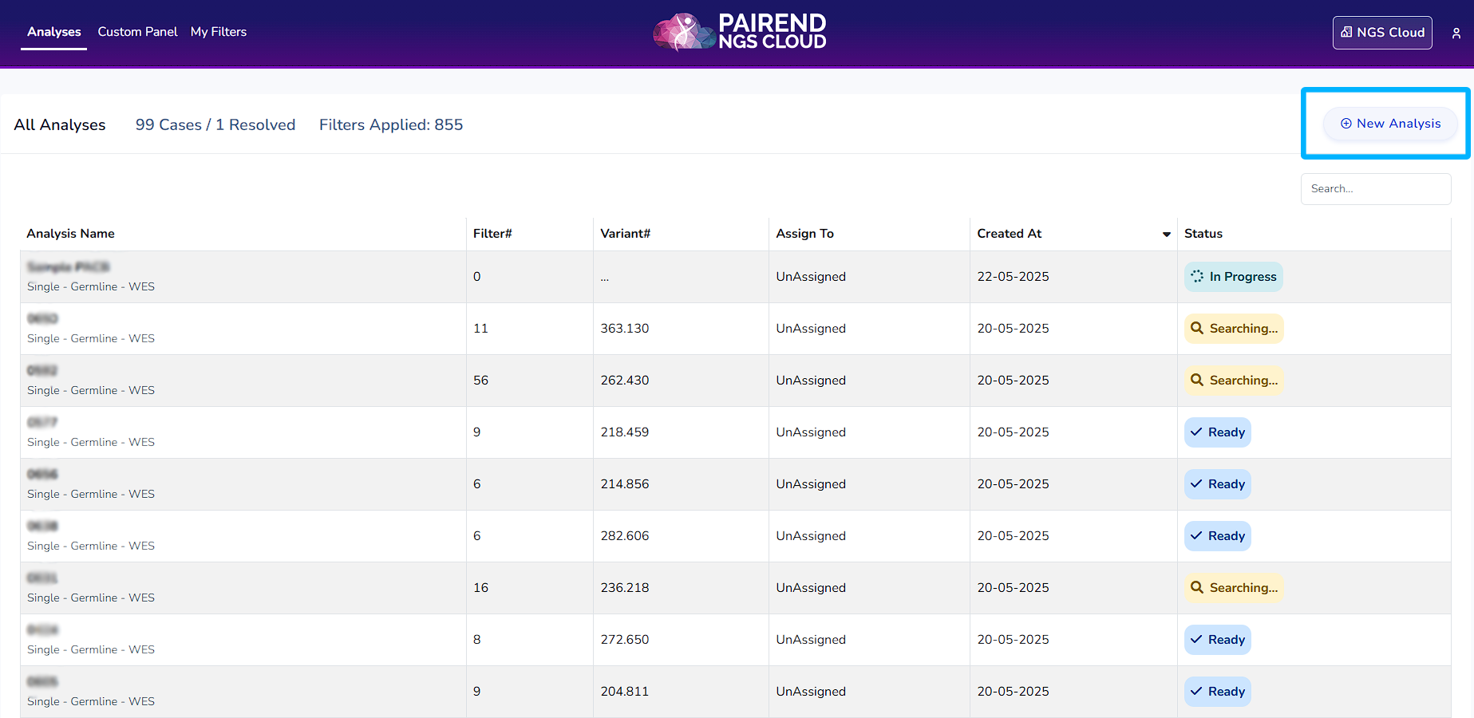This screenshot has height=718, width=1474.
Task: Click checkmark icon in 218.459 variant row
Action: pos(1196,432)
